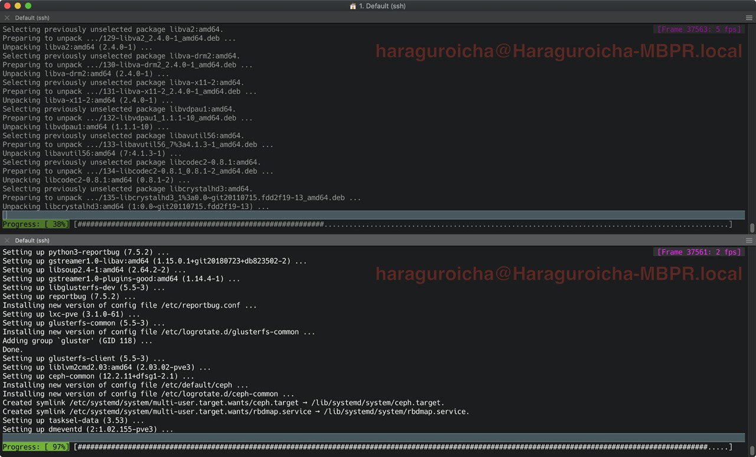756x457 pixels.
Task: Click the top pane title Default (ssh)
Action: (32, 18)
